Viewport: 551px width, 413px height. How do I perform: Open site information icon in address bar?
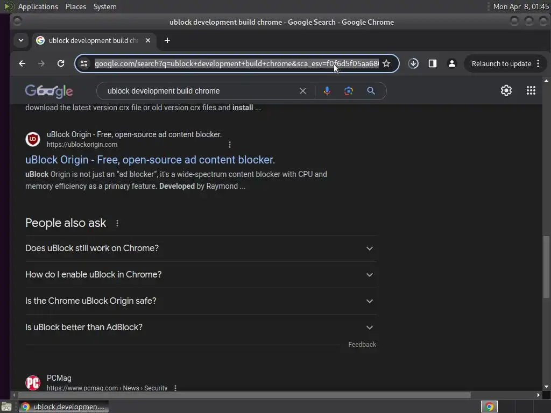point(84,63)
